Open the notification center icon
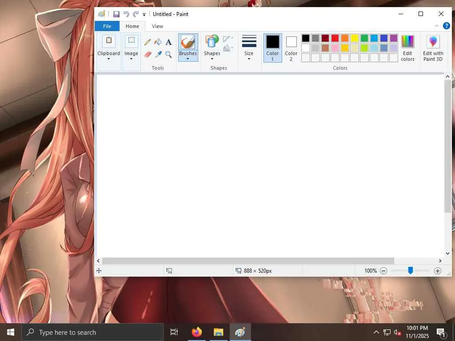This screenshot has height=341, width=455. click(x=441, y=332)
